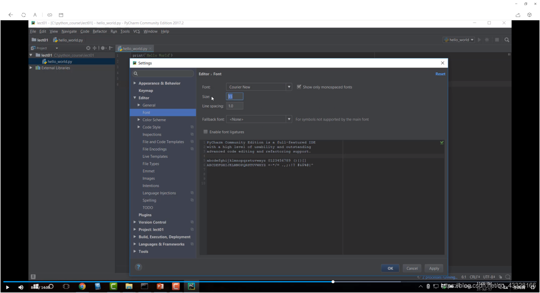Click the reload icon in top toolbar
Viewport: 540px width, 293px height.
[23, 15]
